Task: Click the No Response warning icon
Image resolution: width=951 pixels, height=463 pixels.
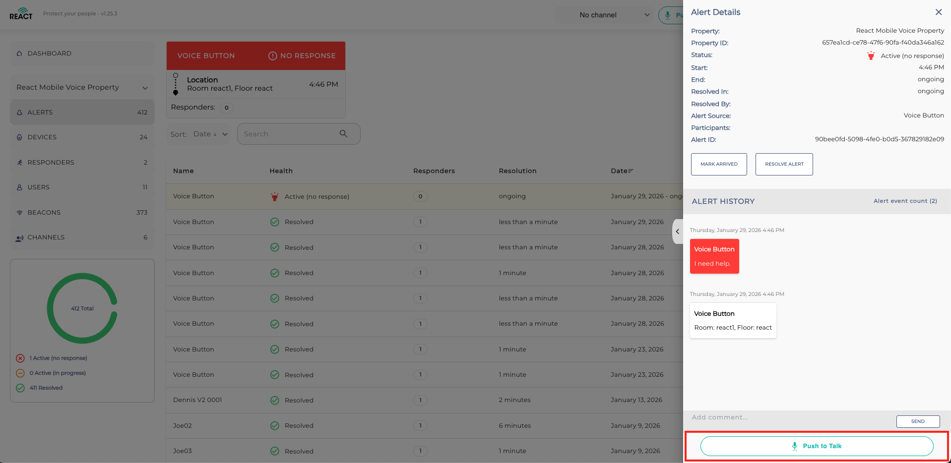Action: pos(272,56)
